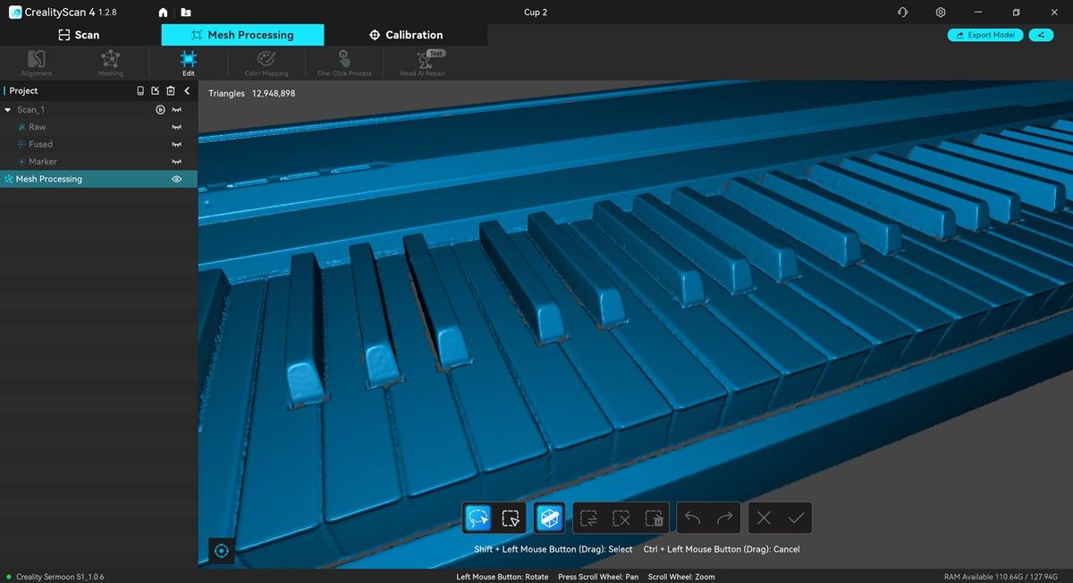
Task: Hide the Mesh Processing layer
Action: pos(176,179)
